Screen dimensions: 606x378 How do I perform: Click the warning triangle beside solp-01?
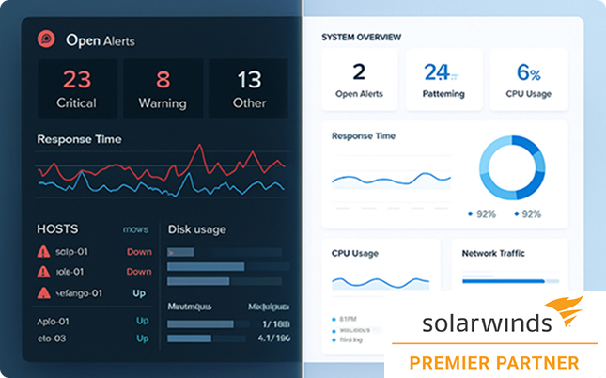pyautogui.click(x=43, y=252)
